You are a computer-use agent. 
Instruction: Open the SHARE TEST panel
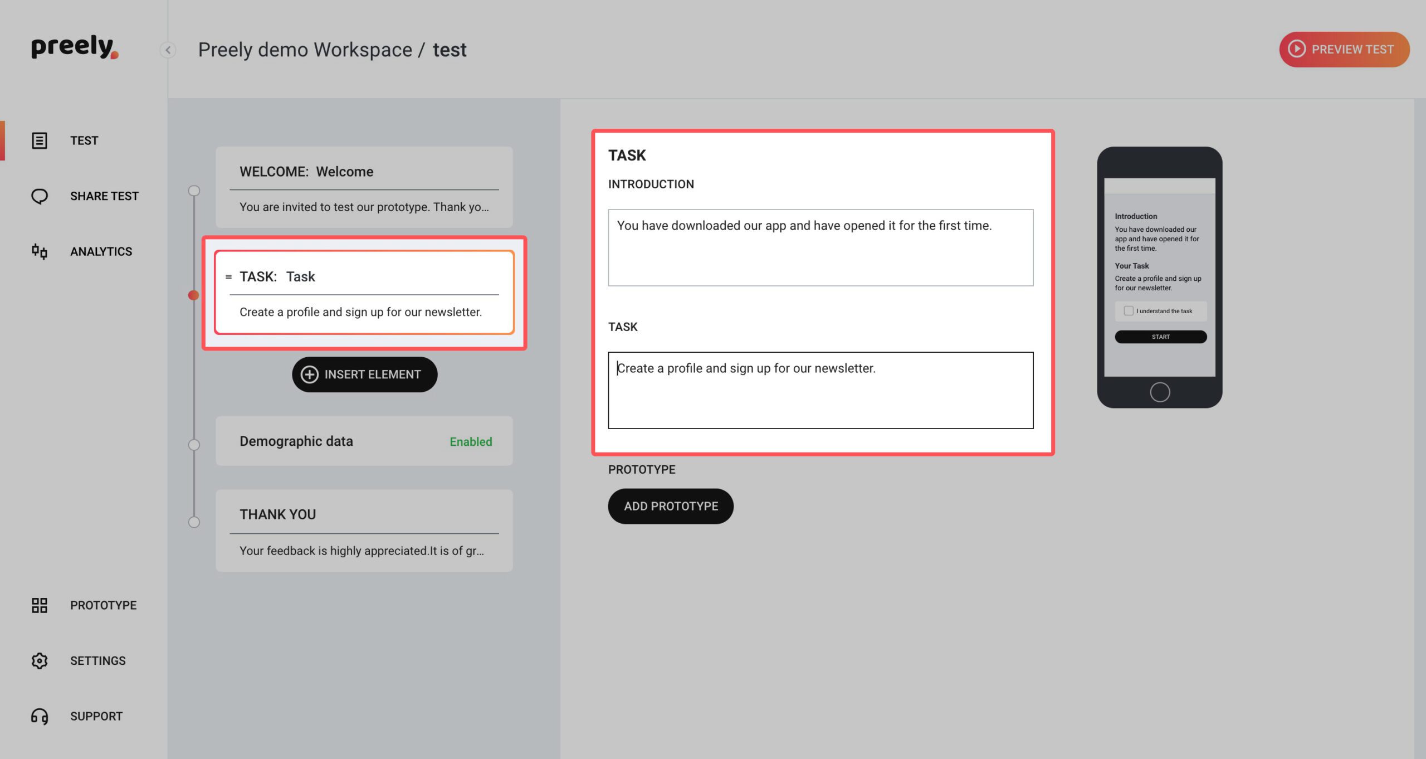[86, 196]
